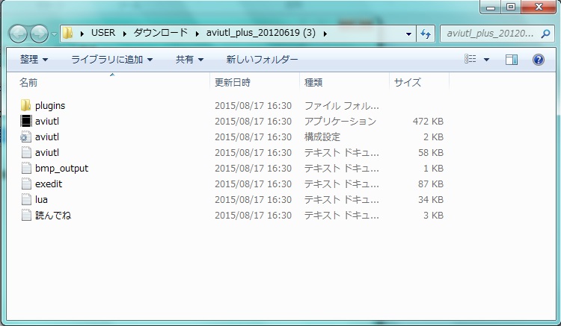
Task: Select the plugins folder icon
Action: 25,105
